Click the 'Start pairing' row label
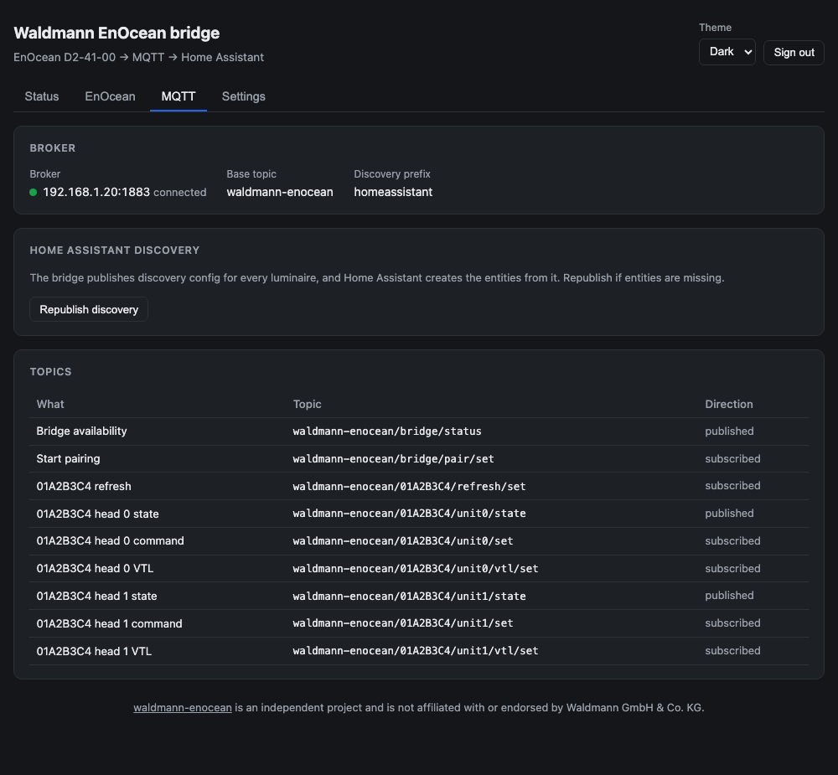This screenshot has width=838, height=775. coord(68,458)
